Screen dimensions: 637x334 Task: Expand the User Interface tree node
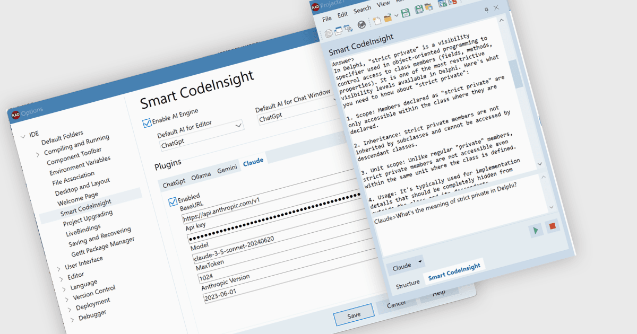tap(58, 269)
